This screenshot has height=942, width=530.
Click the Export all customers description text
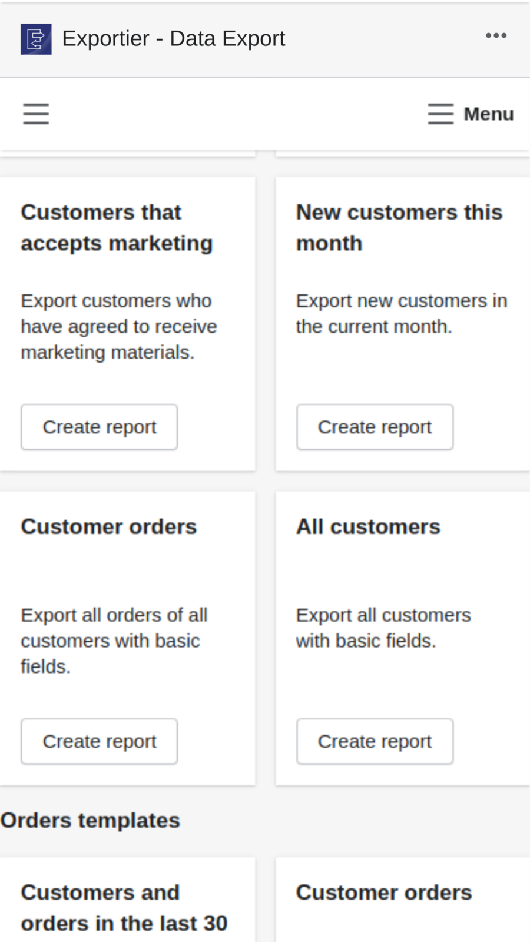[383, 627]
